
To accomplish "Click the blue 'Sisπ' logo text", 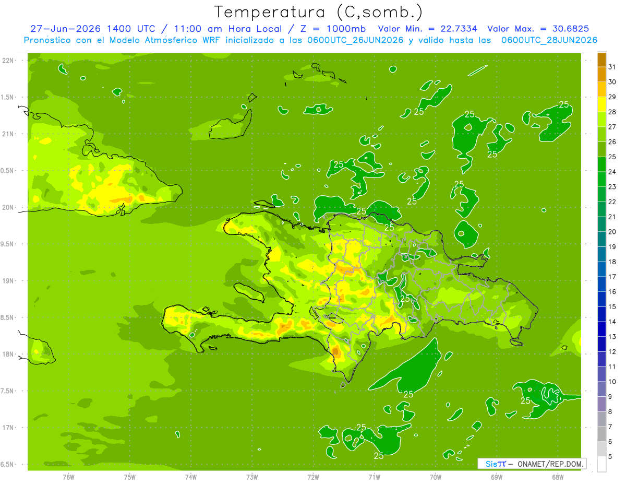I will click(496, 464).
